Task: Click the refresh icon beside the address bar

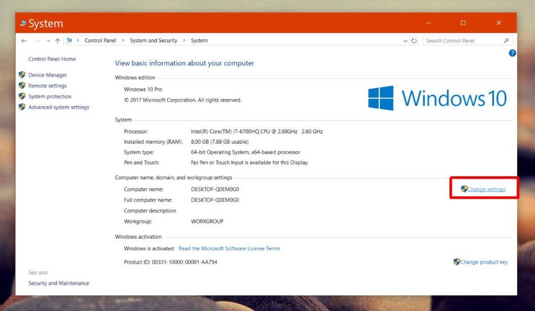Action: click(x=414, y=40)
